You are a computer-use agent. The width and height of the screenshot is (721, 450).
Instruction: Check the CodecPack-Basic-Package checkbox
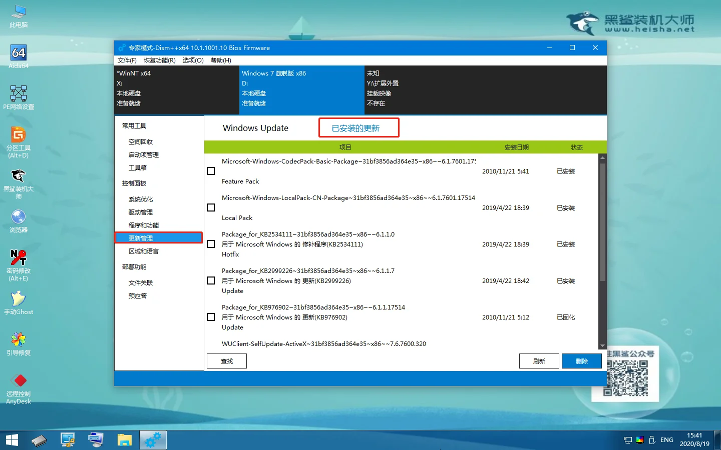click(211, 171)
